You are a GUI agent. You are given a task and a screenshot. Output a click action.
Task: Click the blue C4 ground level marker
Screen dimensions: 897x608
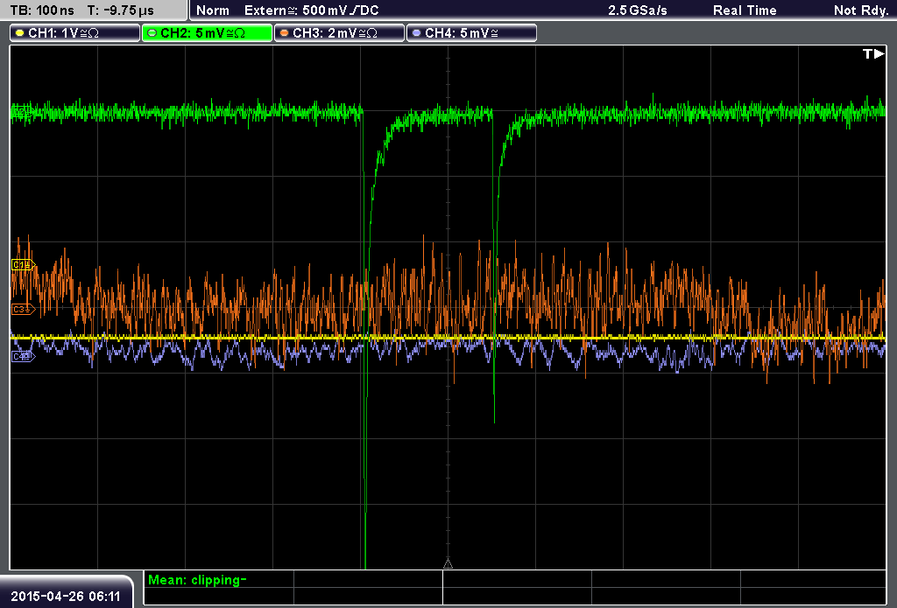[24, 357]
